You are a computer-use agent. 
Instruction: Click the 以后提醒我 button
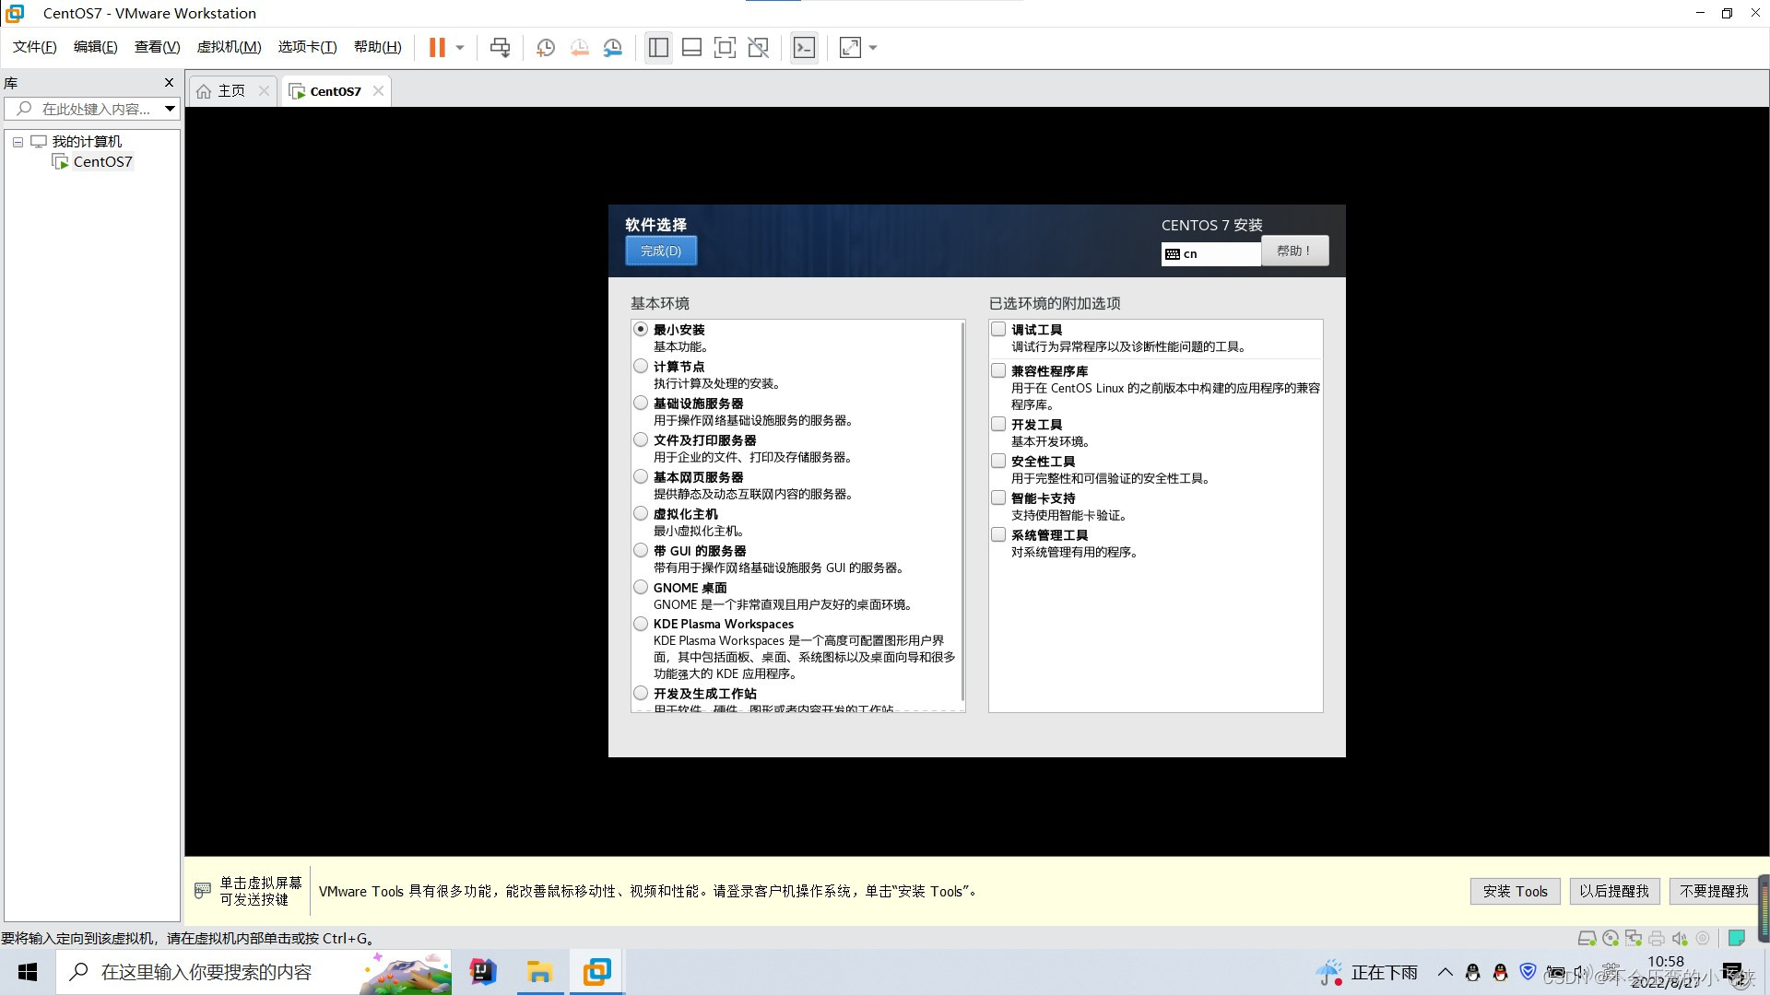pos(1614,891)
